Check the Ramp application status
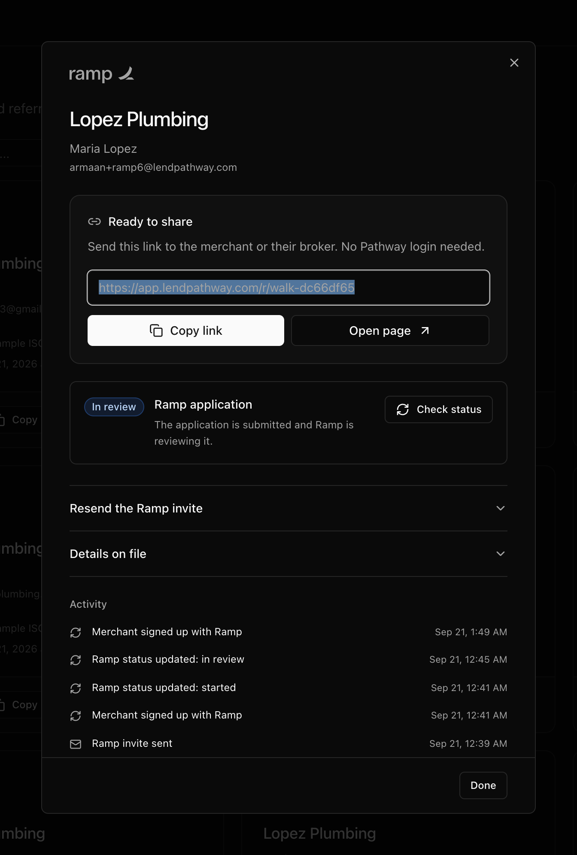This screenshot has height=855, width=577. click(438, 409)
